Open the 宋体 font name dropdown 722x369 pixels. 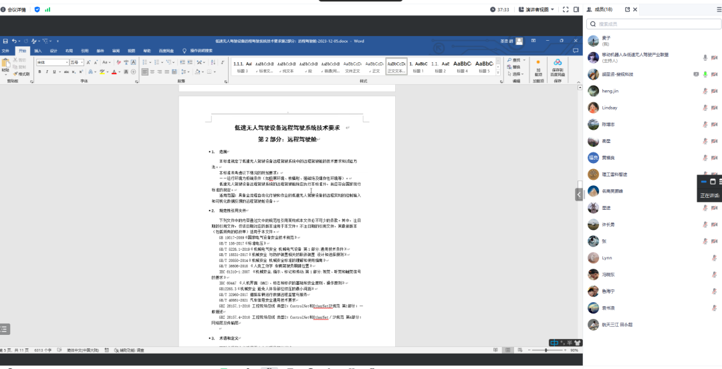click(66, 62)
